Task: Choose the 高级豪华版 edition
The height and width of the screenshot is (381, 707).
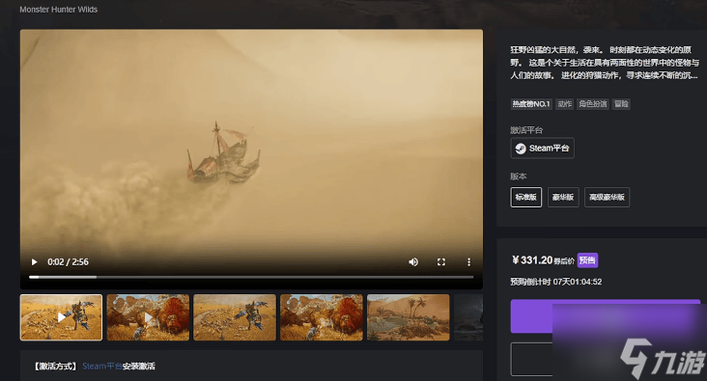Action: tap(607, 198)
